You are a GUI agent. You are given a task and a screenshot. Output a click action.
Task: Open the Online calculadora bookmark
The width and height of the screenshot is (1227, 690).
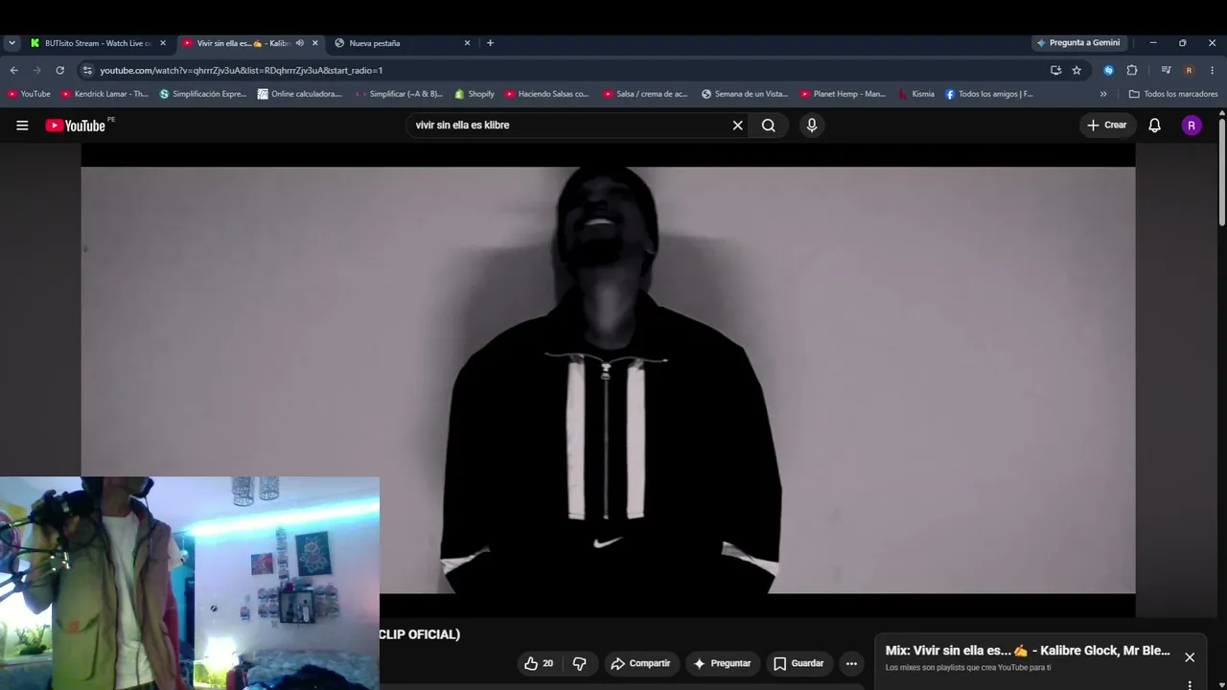[x=299, y=94]
